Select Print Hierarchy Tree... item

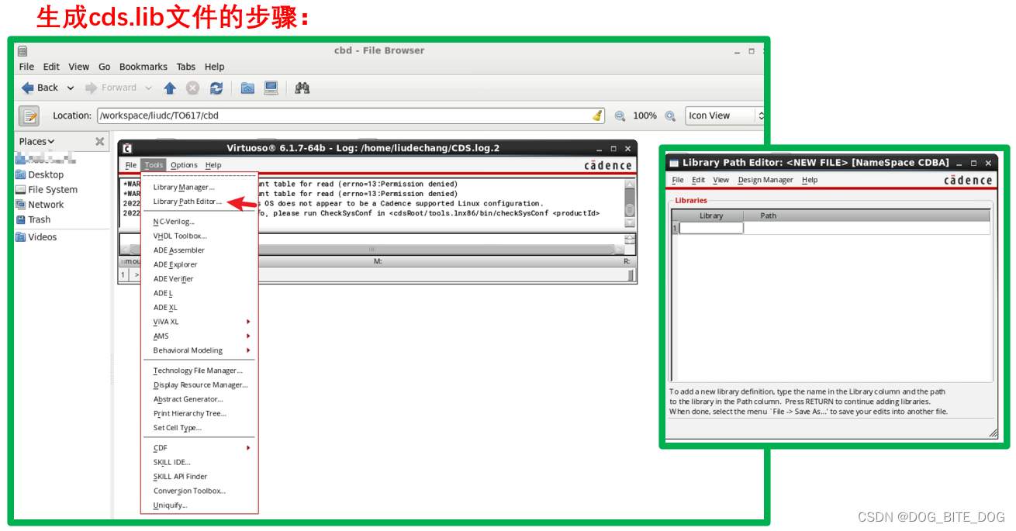190,413
